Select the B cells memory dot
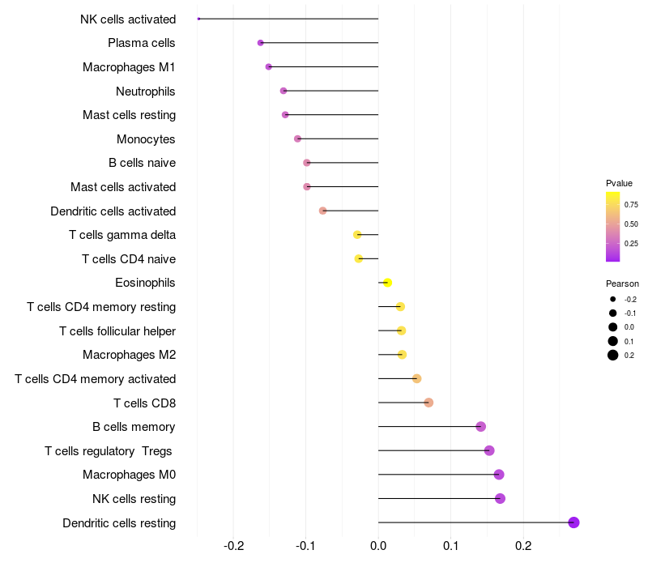Screen dimensions: 648x567 tap(480, 427)
